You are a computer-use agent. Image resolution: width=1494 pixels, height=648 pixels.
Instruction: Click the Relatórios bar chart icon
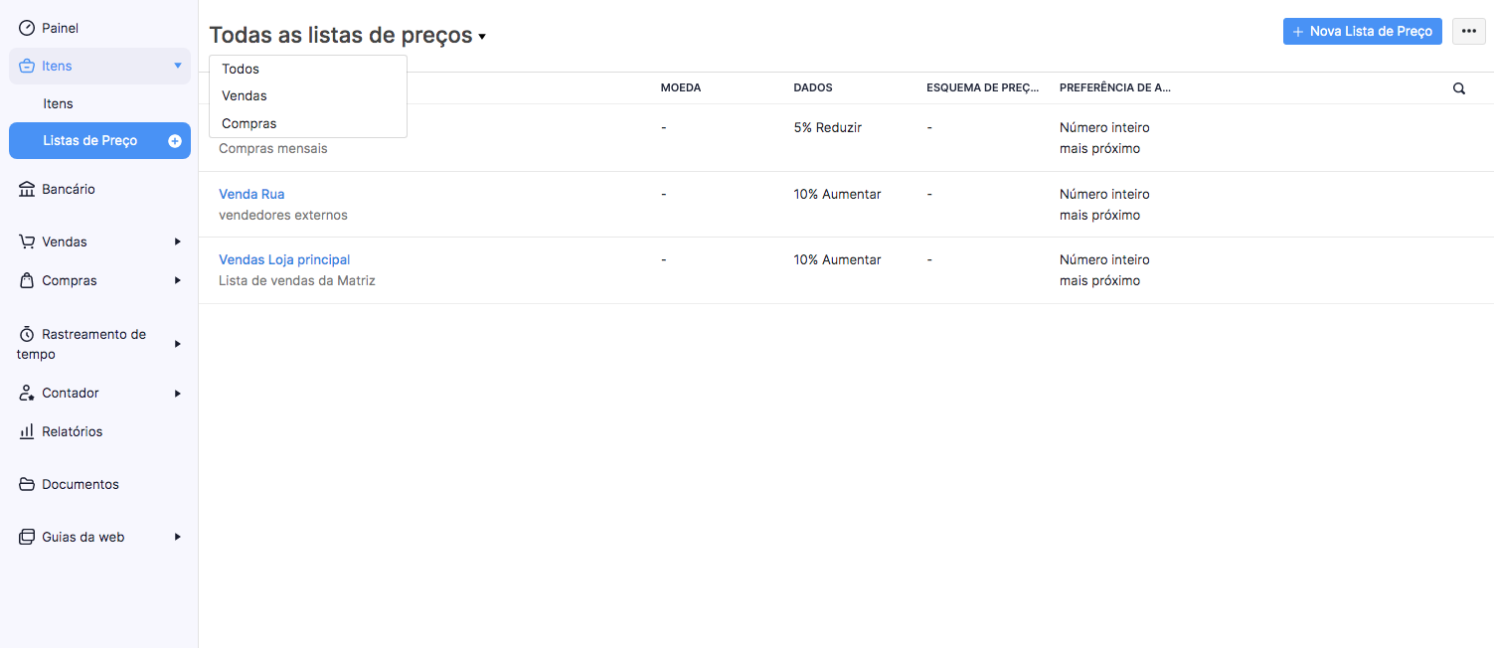pyautogui.click(x=27, y=431)
